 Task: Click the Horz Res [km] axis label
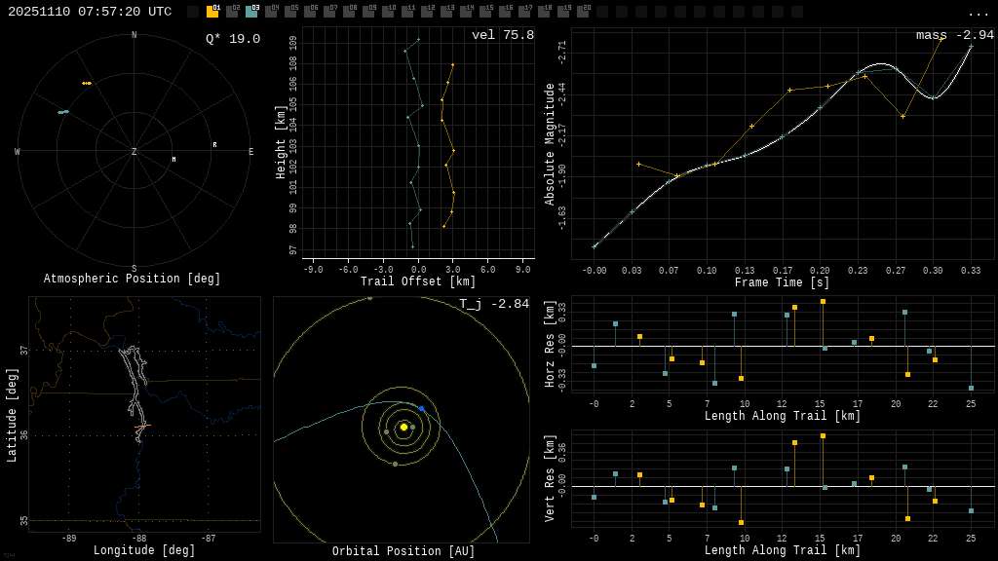pos(550,344)
